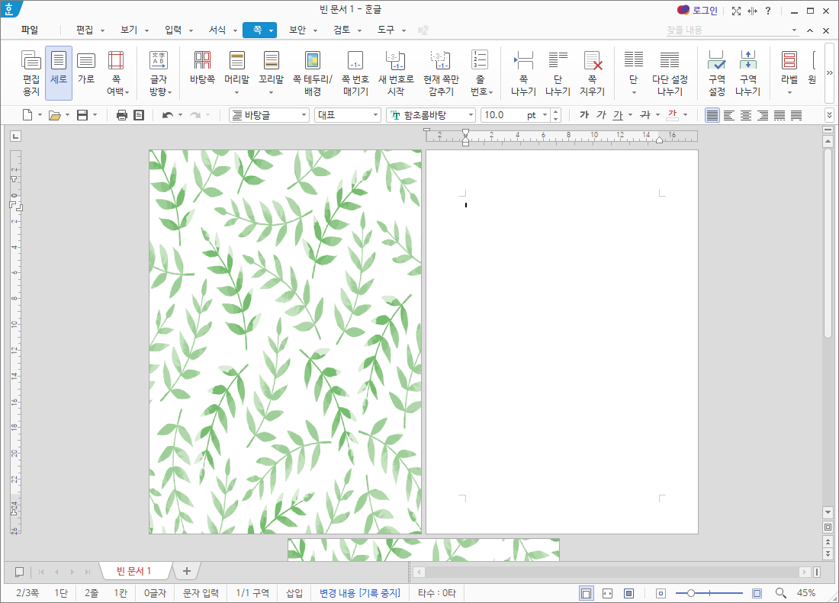Click the 찾을 내용 search field

click(728, 30)
